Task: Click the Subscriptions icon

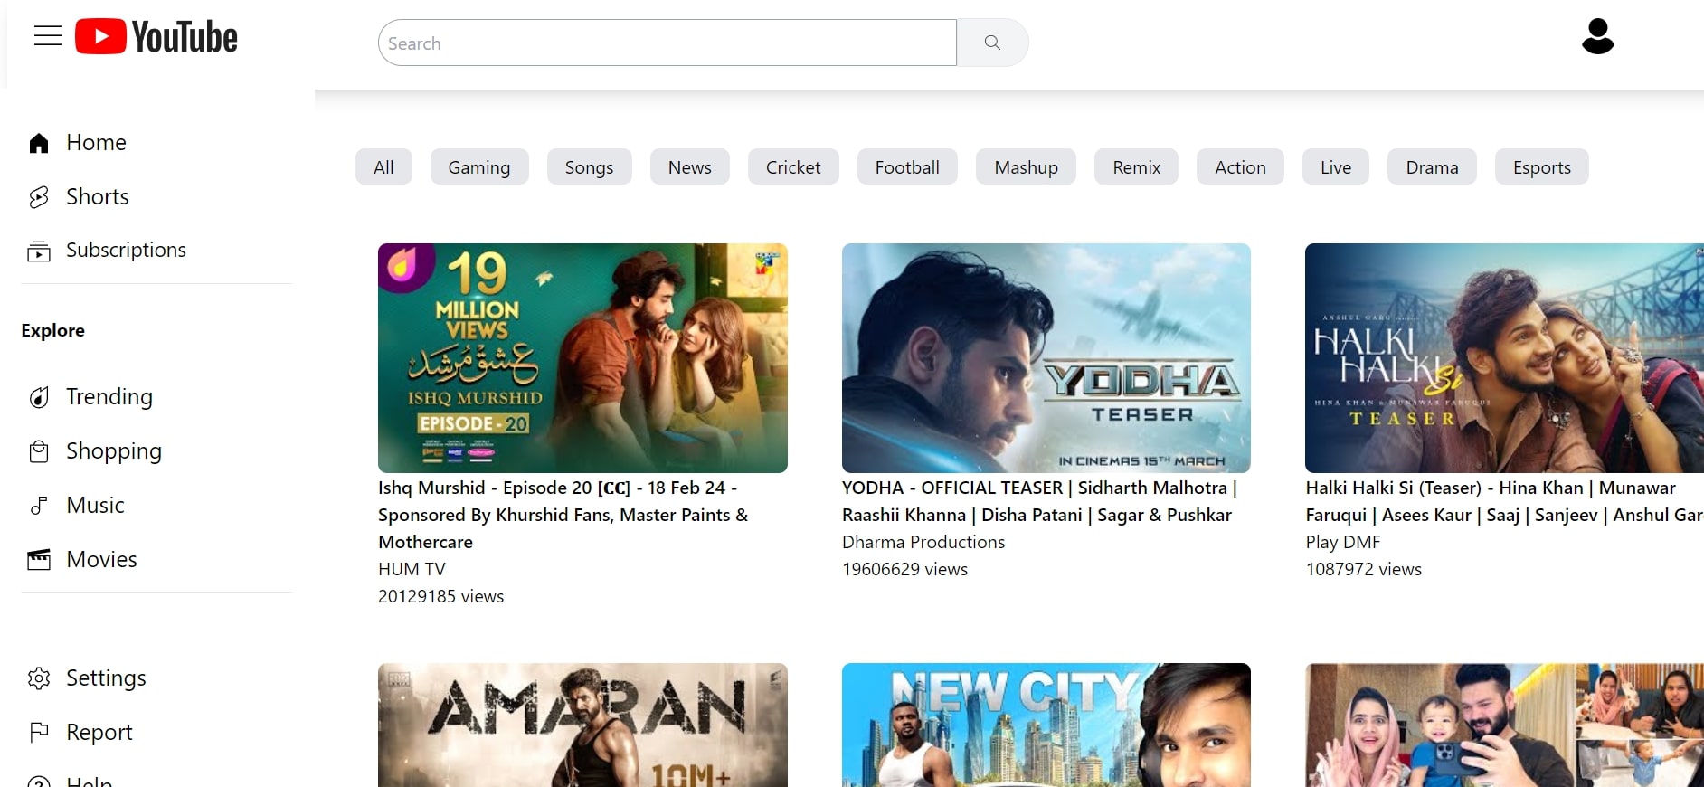Action: point(39,251)
